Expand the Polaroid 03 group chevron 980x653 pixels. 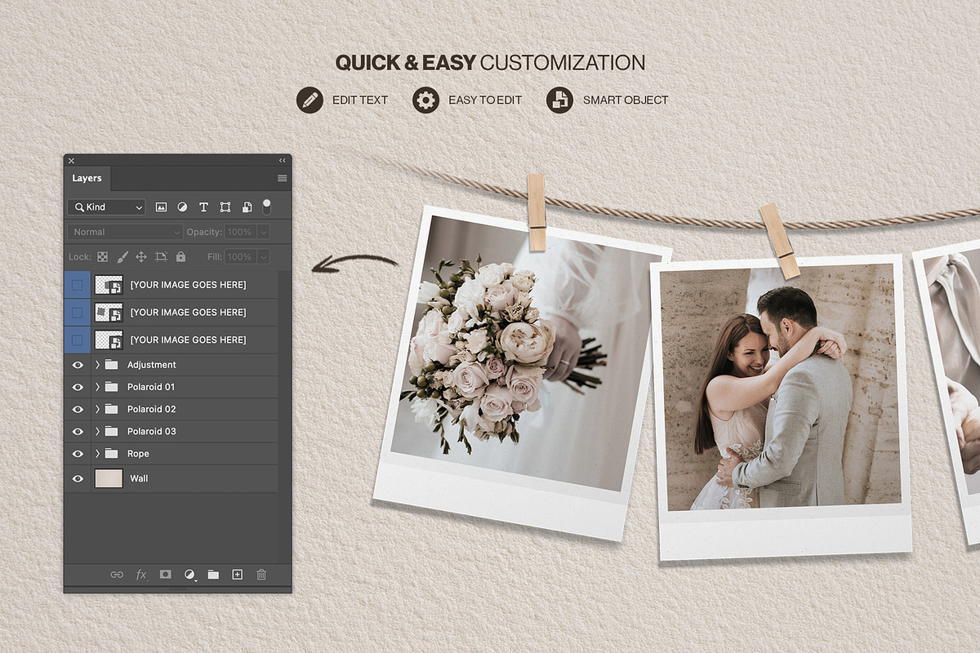[x=97, y=431]
